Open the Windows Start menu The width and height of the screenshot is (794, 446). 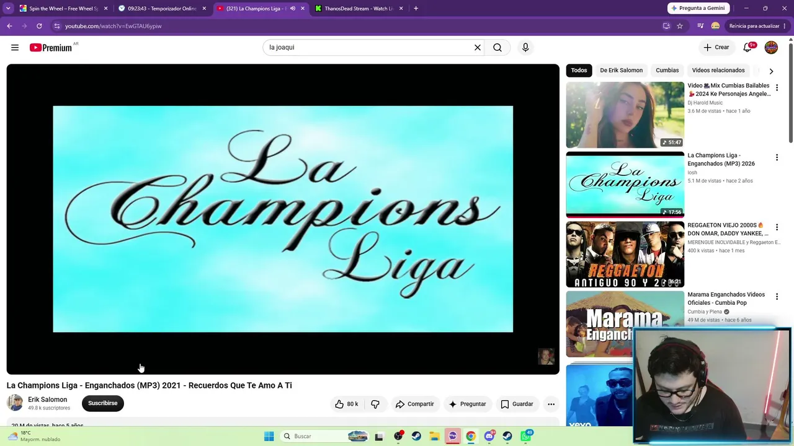pos(269,436)
